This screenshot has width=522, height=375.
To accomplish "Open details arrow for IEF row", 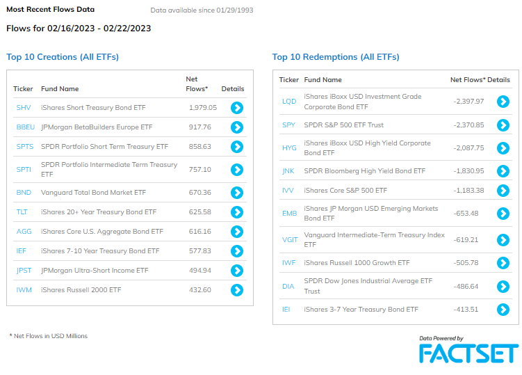I will pos(237,251).
